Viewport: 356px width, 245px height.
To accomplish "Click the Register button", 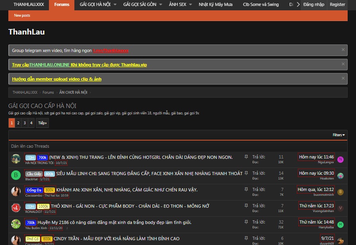I will [337, 4].
